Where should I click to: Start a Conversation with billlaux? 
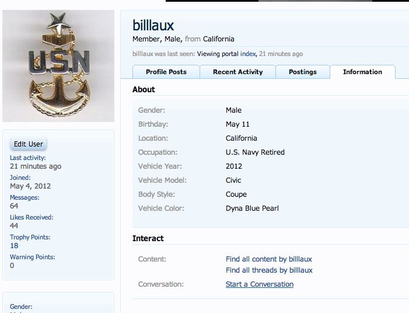(260, 284)
